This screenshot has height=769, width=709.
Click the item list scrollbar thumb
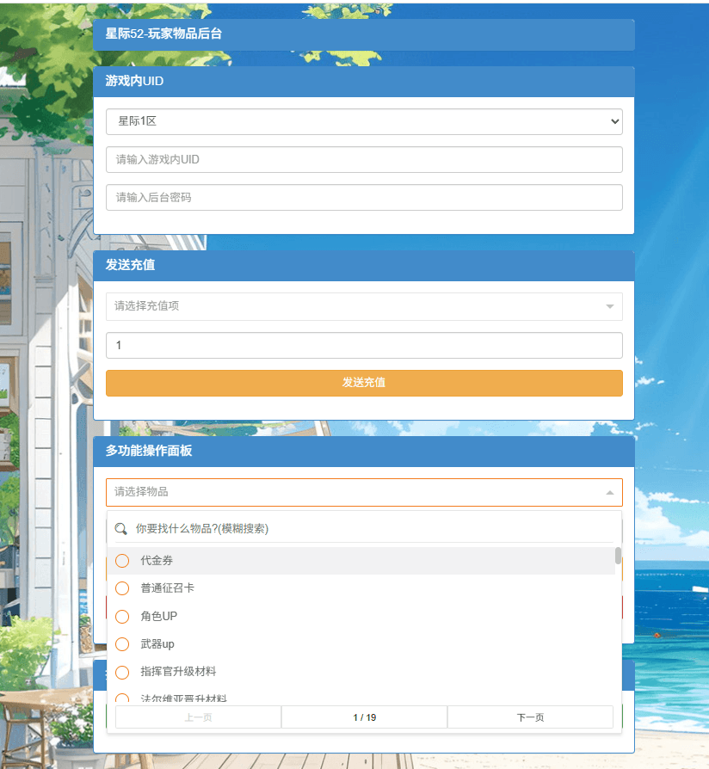click(618, 556)
